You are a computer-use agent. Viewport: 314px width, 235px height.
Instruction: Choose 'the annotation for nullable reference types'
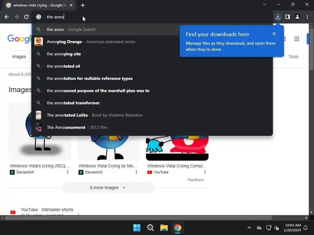point(152,78)
